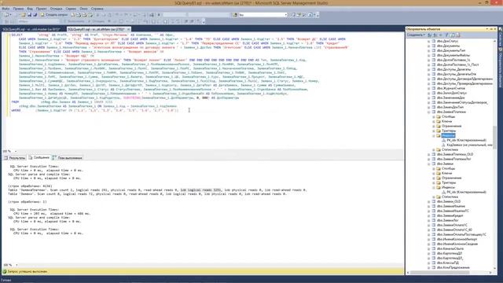Collapse the Индексы folder under dbo.ЗаявкаПлатежи

(x=434, y=136)
